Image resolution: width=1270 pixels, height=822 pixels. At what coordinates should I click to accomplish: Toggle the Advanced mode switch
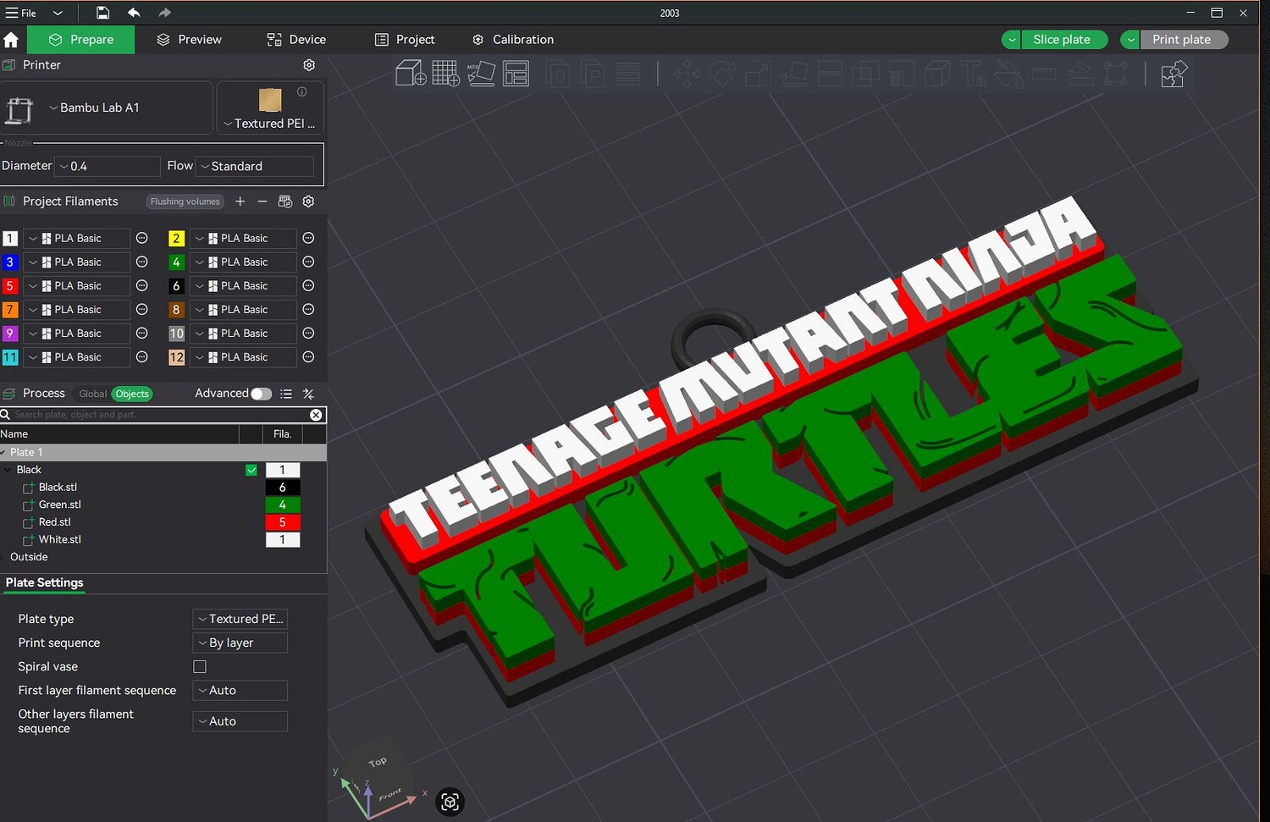(261, 394)
